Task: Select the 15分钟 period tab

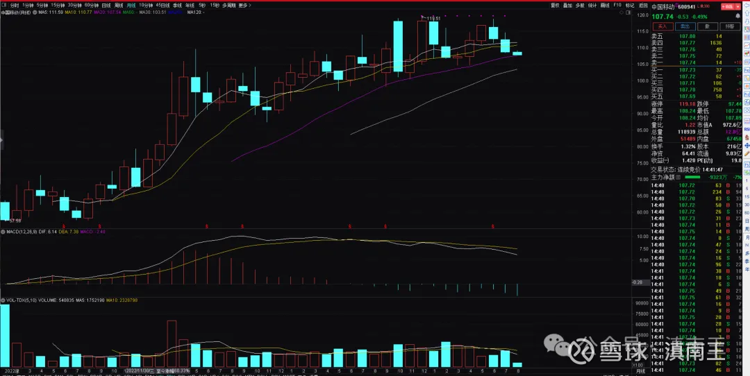Action: [x=58, y=6]
